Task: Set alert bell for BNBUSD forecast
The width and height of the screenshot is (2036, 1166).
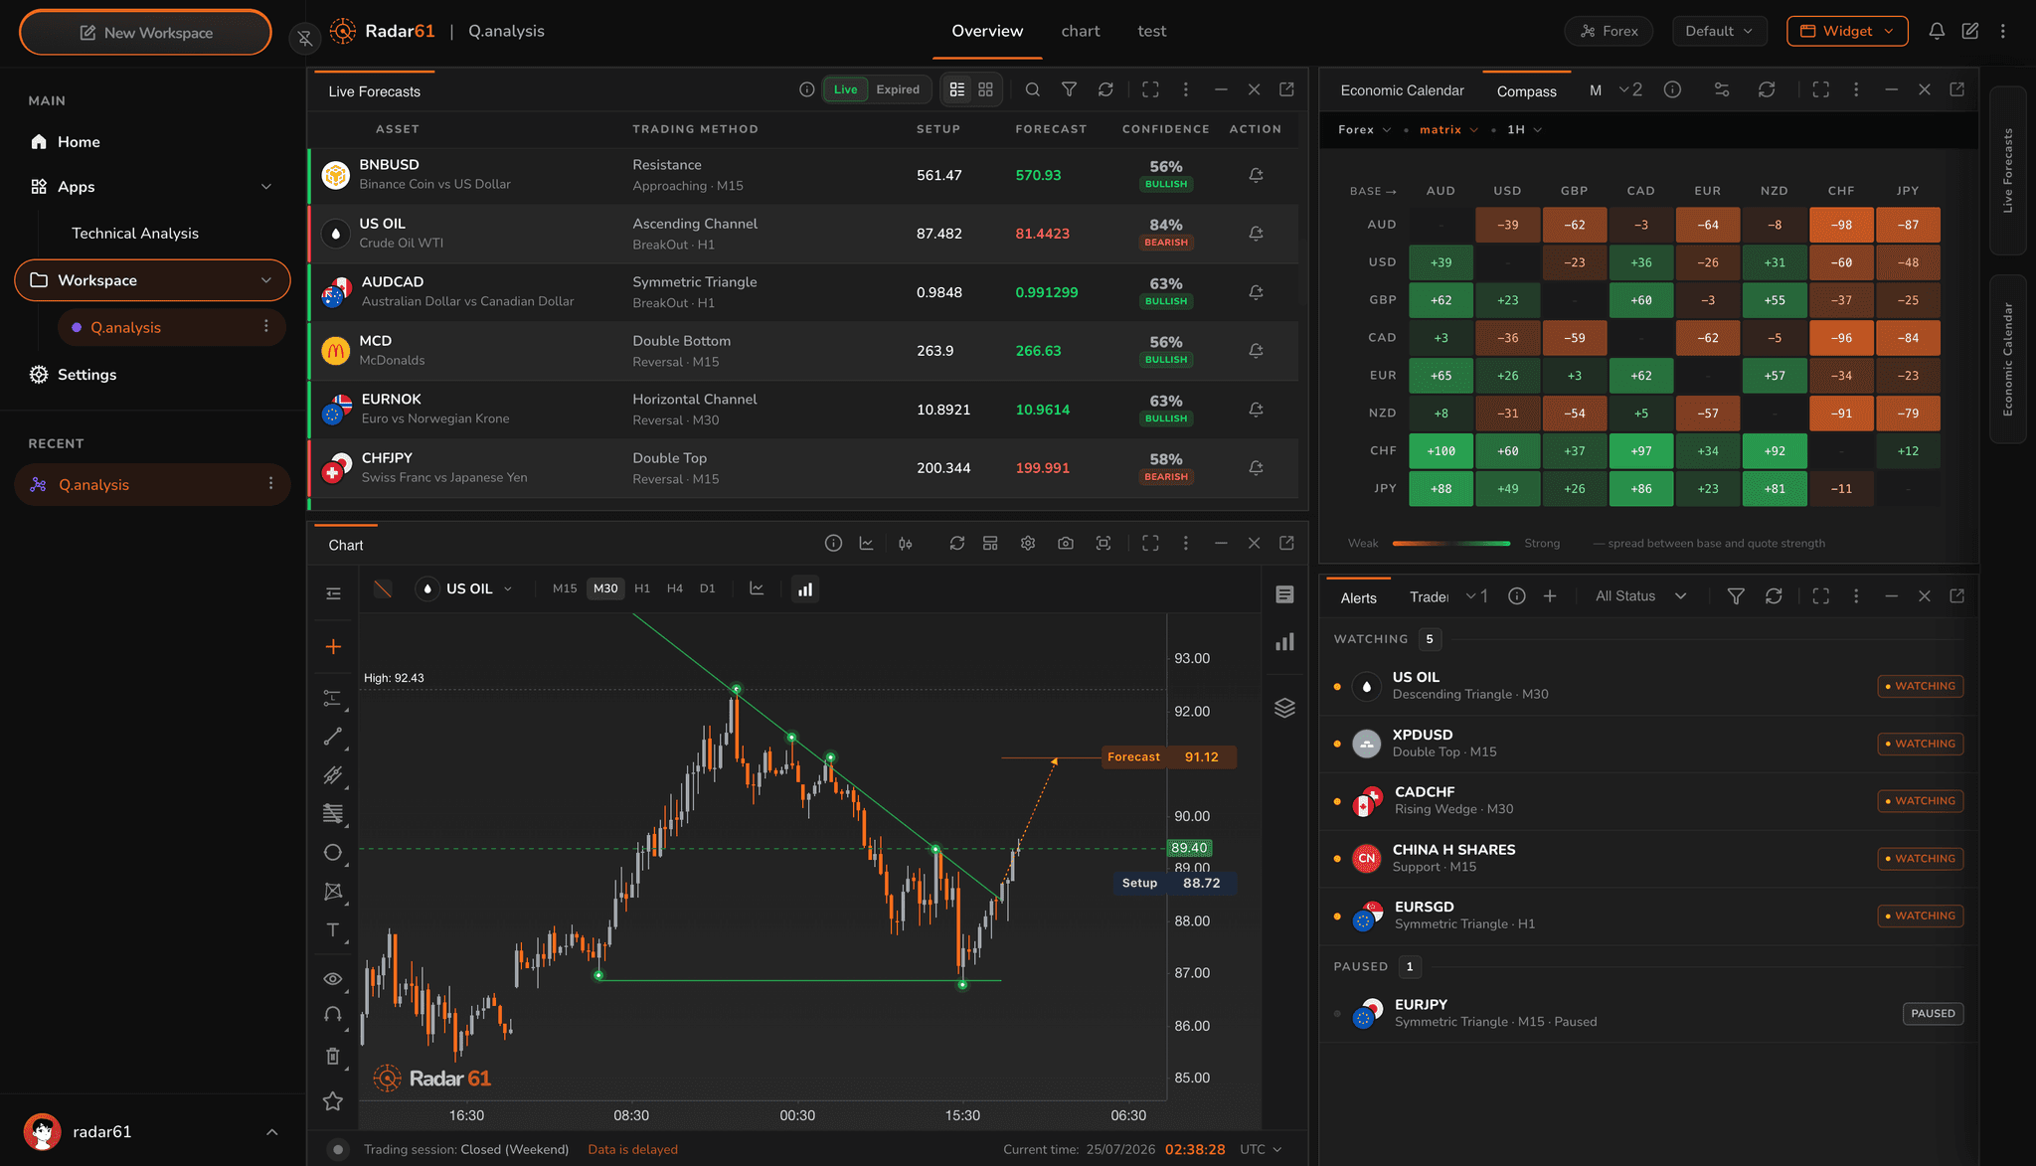Action: 1256,175
